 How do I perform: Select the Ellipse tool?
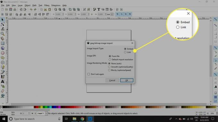(3, 53)
